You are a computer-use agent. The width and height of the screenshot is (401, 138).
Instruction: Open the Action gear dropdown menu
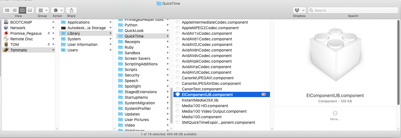(x=57, y=10)
